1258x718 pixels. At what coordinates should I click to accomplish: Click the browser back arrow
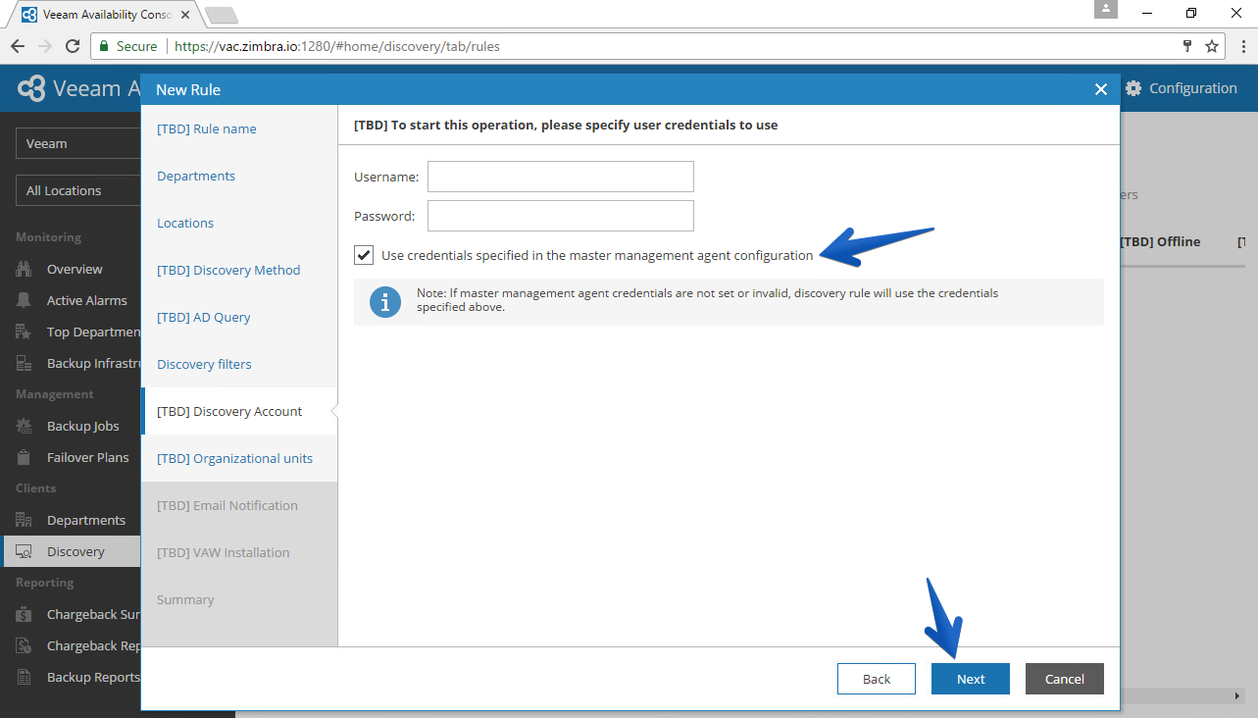point(18,46)
